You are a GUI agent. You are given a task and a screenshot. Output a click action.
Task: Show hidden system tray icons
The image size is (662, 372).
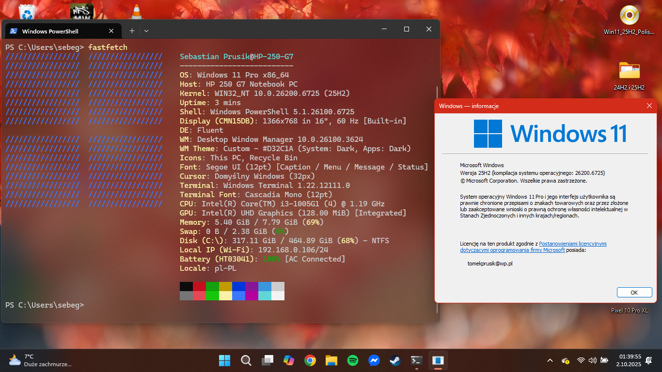coord(550,360)
